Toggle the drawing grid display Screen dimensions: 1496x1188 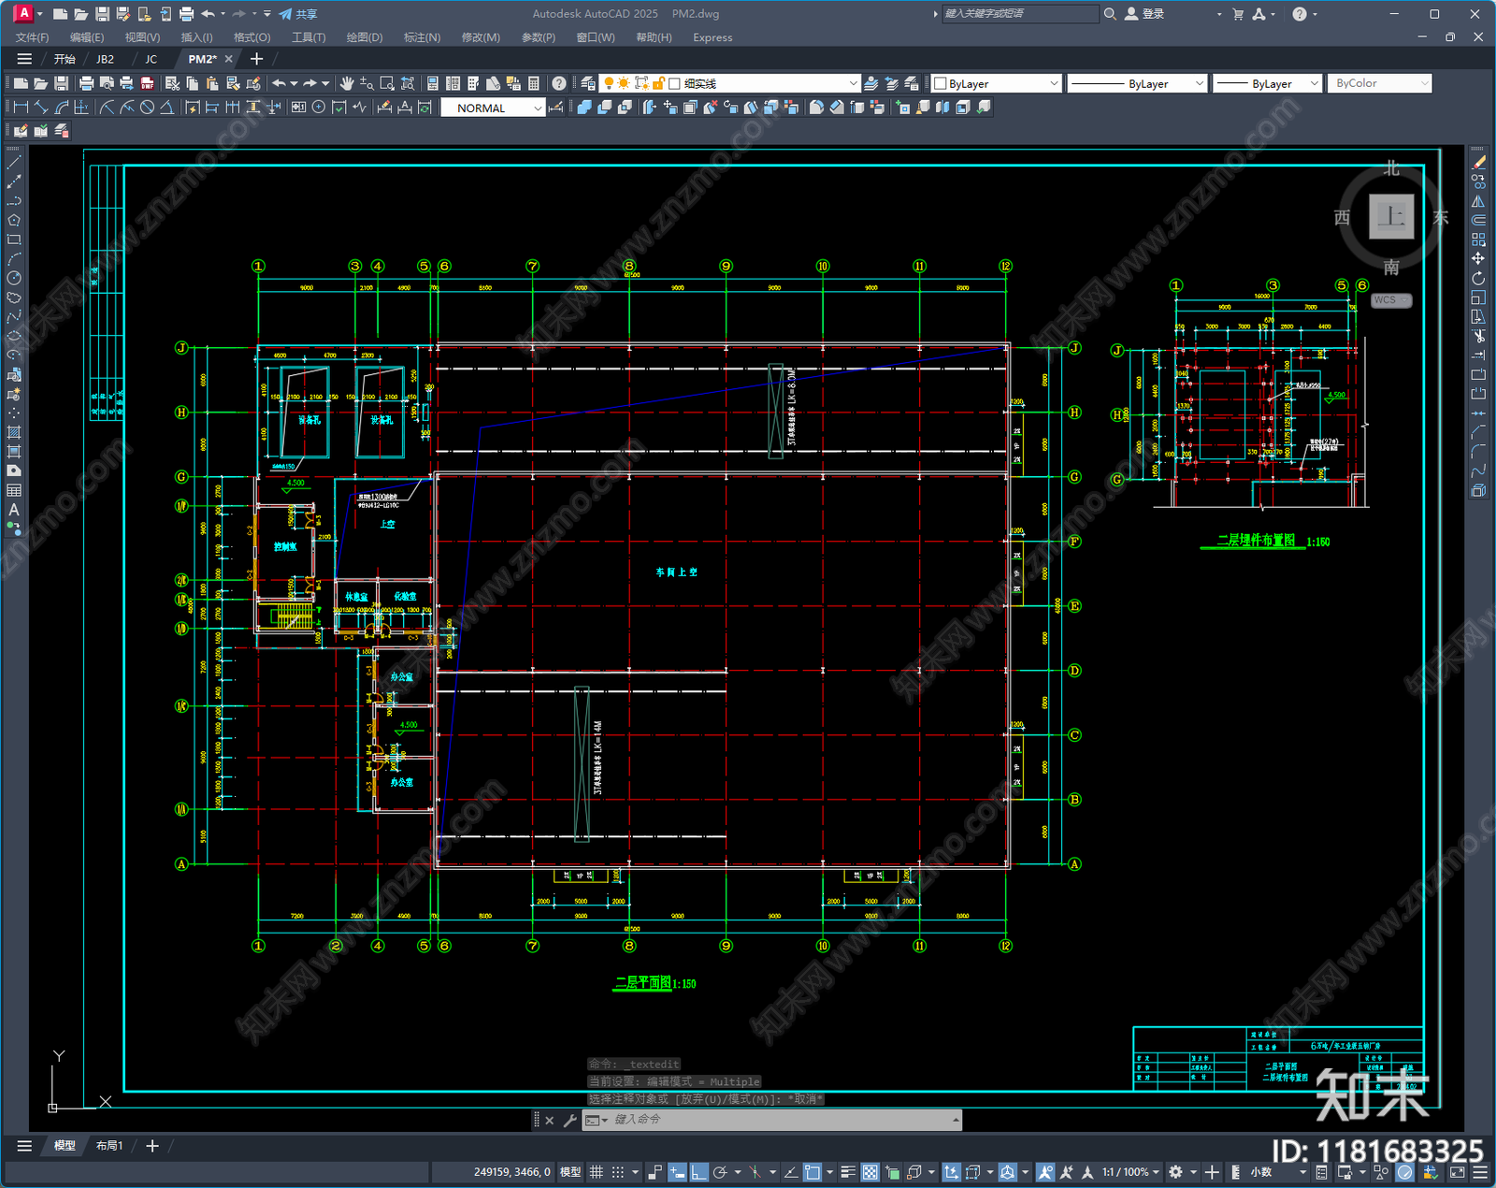[596, 1172]
